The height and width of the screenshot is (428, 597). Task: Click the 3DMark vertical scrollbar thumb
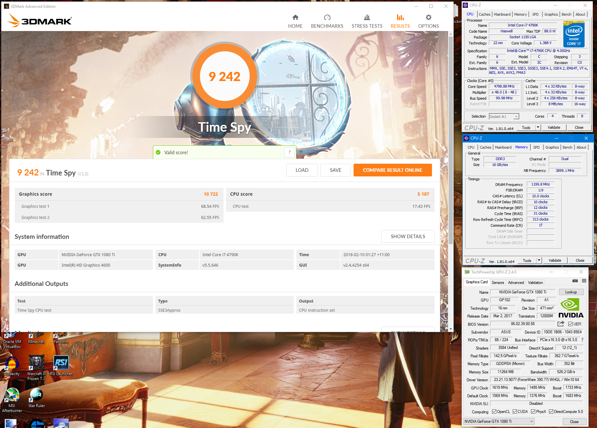(x=451, y=140)
